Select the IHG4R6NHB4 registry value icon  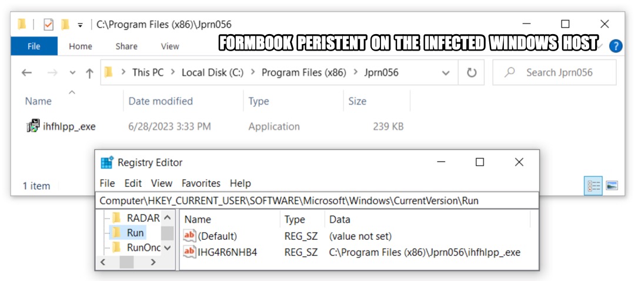pyautogui.click(x=189, y=252)
